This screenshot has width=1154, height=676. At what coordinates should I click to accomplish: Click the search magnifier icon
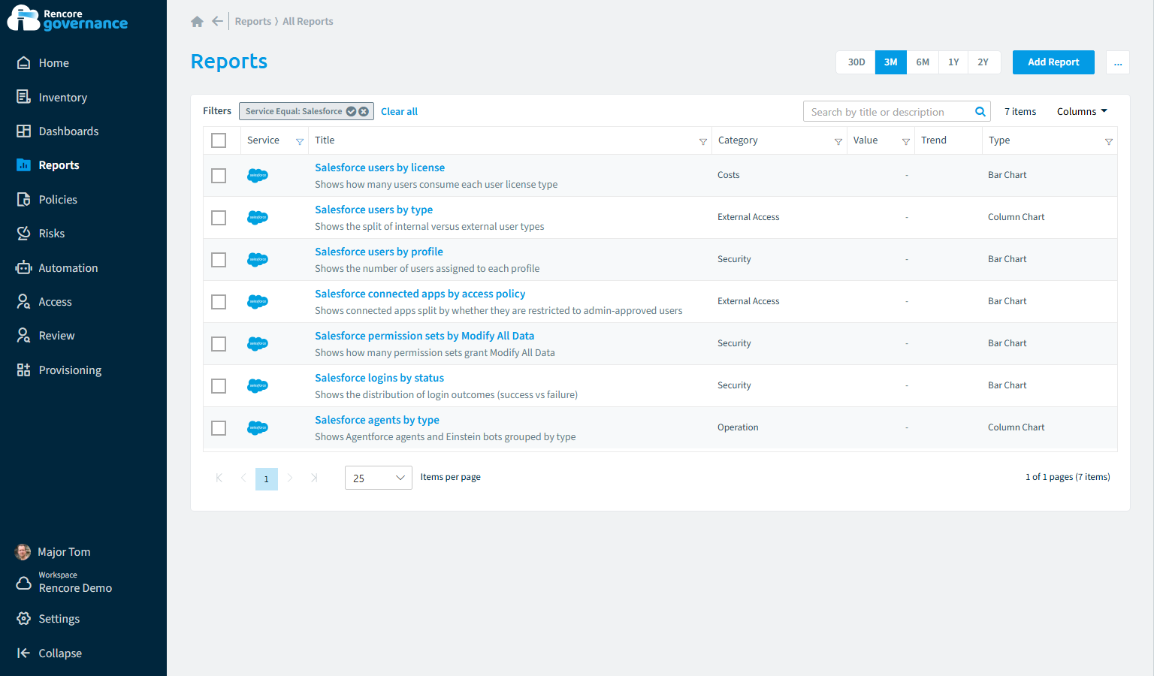pos(980,112)
